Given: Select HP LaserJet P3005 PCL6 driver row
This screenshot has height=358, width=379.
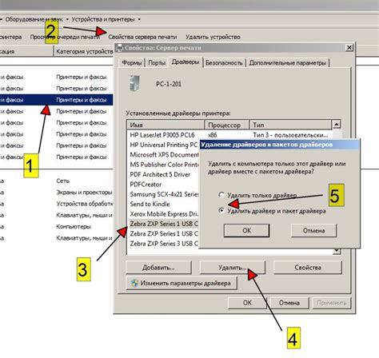Looking at the screenshot, I should pos(229,135).
